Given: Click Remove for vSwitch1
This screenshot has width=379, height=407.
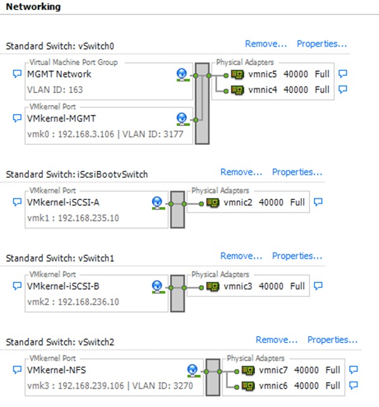Looking at the screenshot, I should tap(241, 256).
